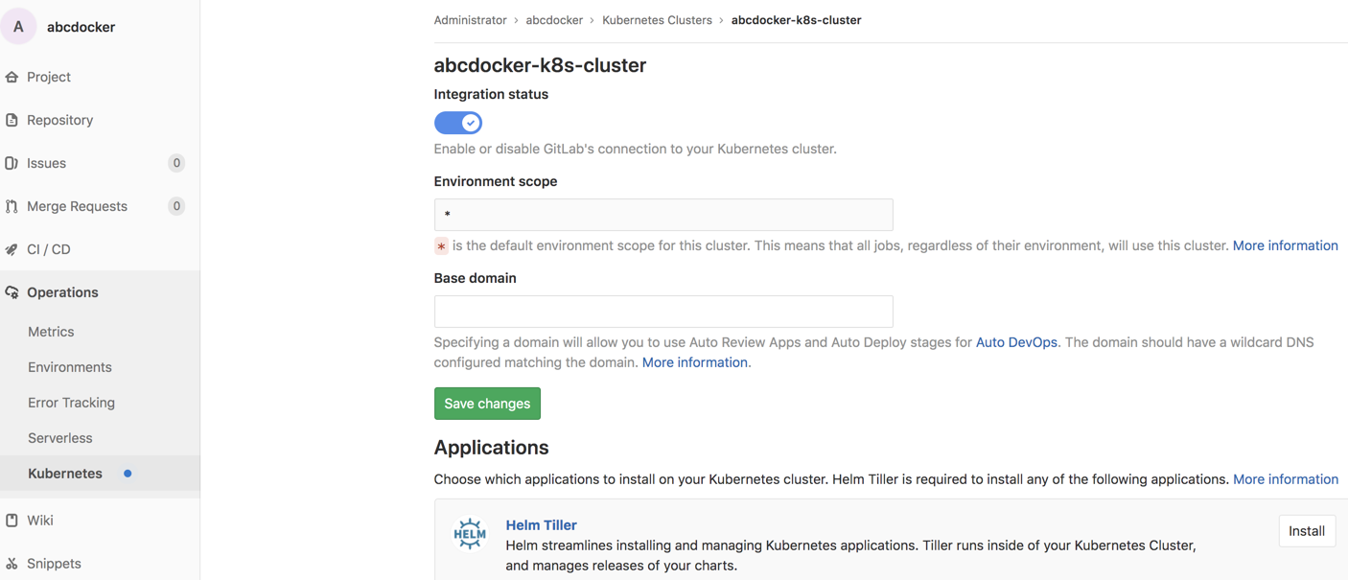Image resolution: width=1348 pixels, height=580 pixels.
Task: Select Kubernetes in sidebar
Action: (x=65, y=474)
